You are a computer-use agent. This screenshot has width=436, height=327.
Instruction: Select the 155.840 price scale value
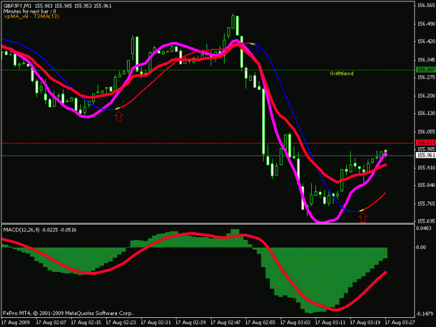pyautogui.click(x=426, y=185)
